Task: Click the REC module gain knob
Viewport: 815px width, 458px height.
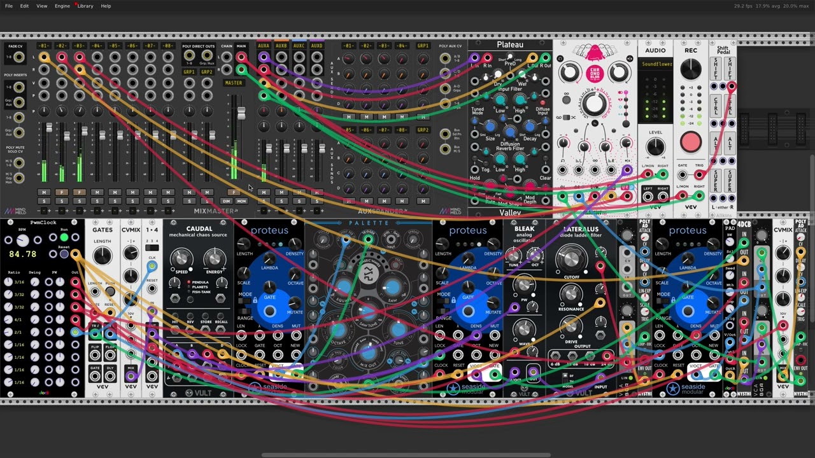Action: coord(690,69)
